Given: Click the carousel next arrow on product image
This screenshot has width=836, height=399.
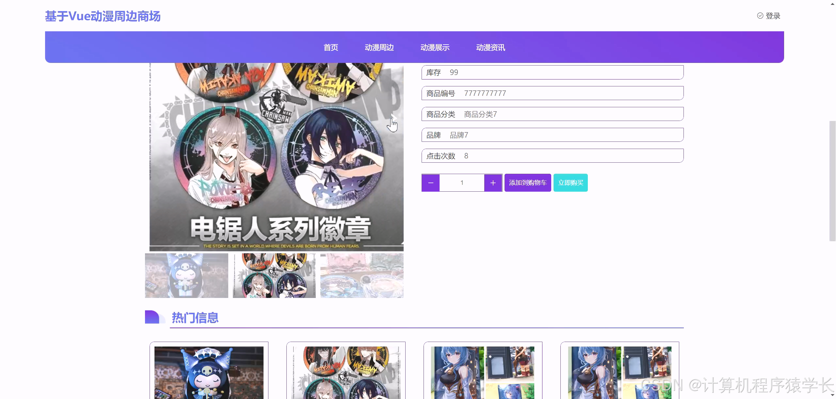Looking at the screenshot, I should click(x=394, y=118).
